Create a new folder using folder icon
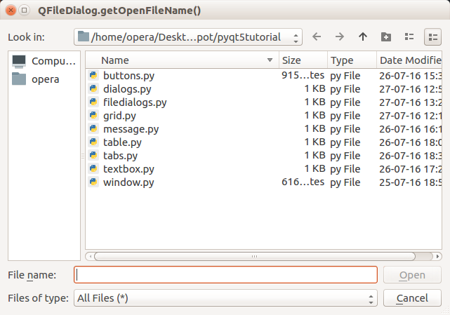 386,36
